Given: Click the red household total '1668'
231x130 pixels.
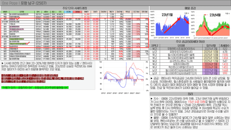Looking at the screenshot, I should [x=225, y=70].
